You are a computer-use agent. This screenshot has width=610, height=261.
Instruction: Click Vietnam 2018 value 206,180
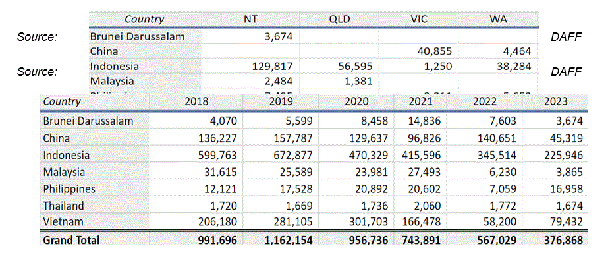point(217,222)
